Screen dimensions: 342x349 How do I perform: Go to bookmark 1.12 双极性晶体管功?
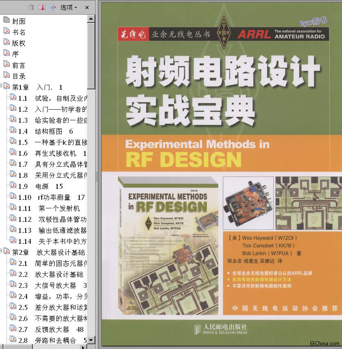click(x=53, y=219)
